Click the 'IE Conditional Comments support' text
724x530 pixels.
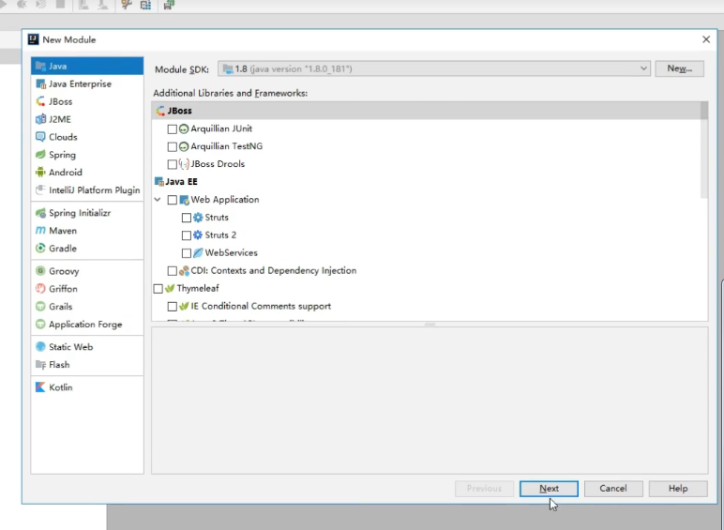click(261, 306)
